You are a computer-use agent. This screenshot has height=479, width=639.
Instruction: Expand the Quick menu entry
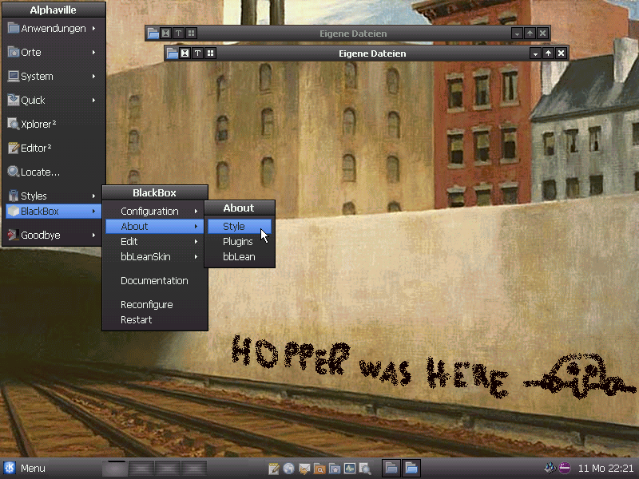[54, 101]
